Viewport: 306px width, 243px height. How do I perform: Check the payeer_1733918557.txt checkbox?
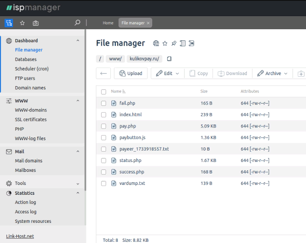[104, 149]
